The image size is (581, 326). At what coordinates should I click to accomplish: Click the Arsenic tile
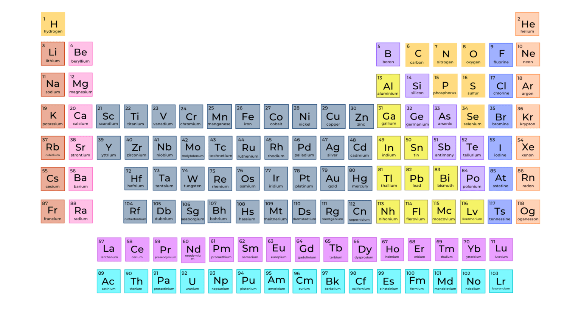pyautogui.click(x=445, y=116)
